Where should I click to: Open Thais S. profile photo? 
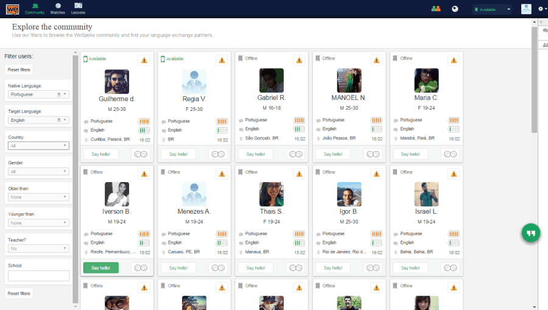click(x=272, y=194)
